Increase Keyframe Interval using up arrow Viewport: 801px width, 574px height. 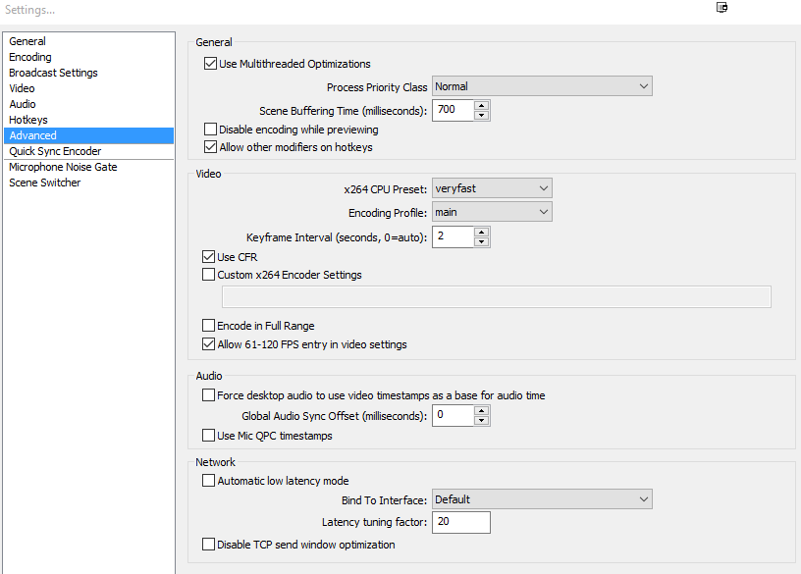coord(481,233)
